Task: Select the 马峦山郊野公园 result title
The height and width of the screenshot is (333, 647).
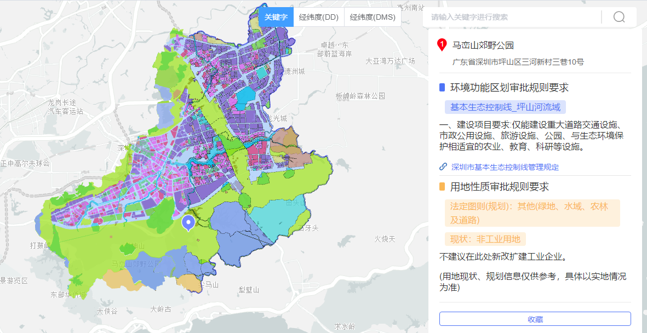Action: [x=483, y=45]
